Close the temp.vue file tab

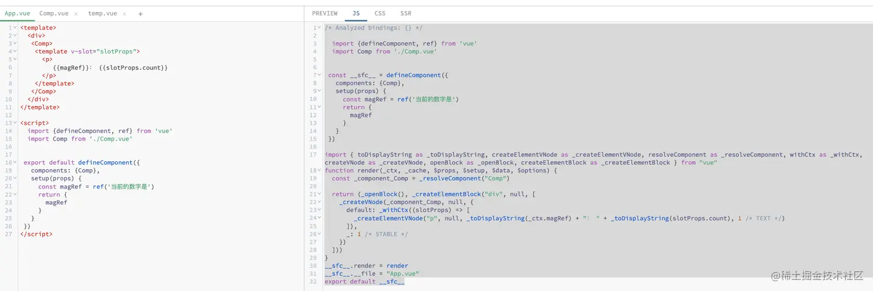125,14
